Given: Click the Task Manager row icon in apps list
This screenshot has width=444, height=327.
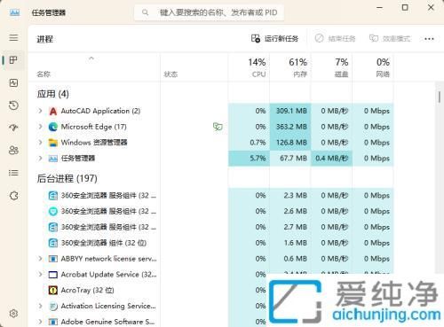Looking at the screenshot, I should tap(53, 159).
